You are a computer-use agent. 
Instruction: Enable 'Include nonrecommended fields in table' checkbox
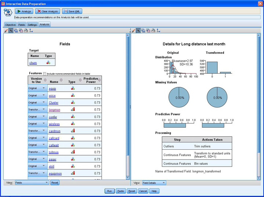tap(45, 73)
